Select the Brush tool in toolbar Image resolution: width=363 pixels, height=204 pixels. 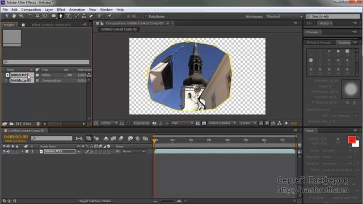(77, 16)
